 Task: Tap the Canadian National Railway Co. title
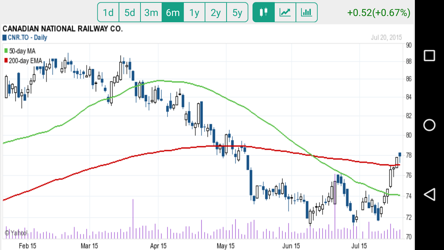[x=63, y=29]
